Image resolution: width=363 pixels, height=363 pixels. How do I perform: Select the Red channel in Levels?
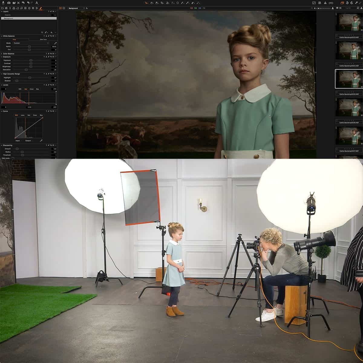pyautogui.click(x=26, y=89)
